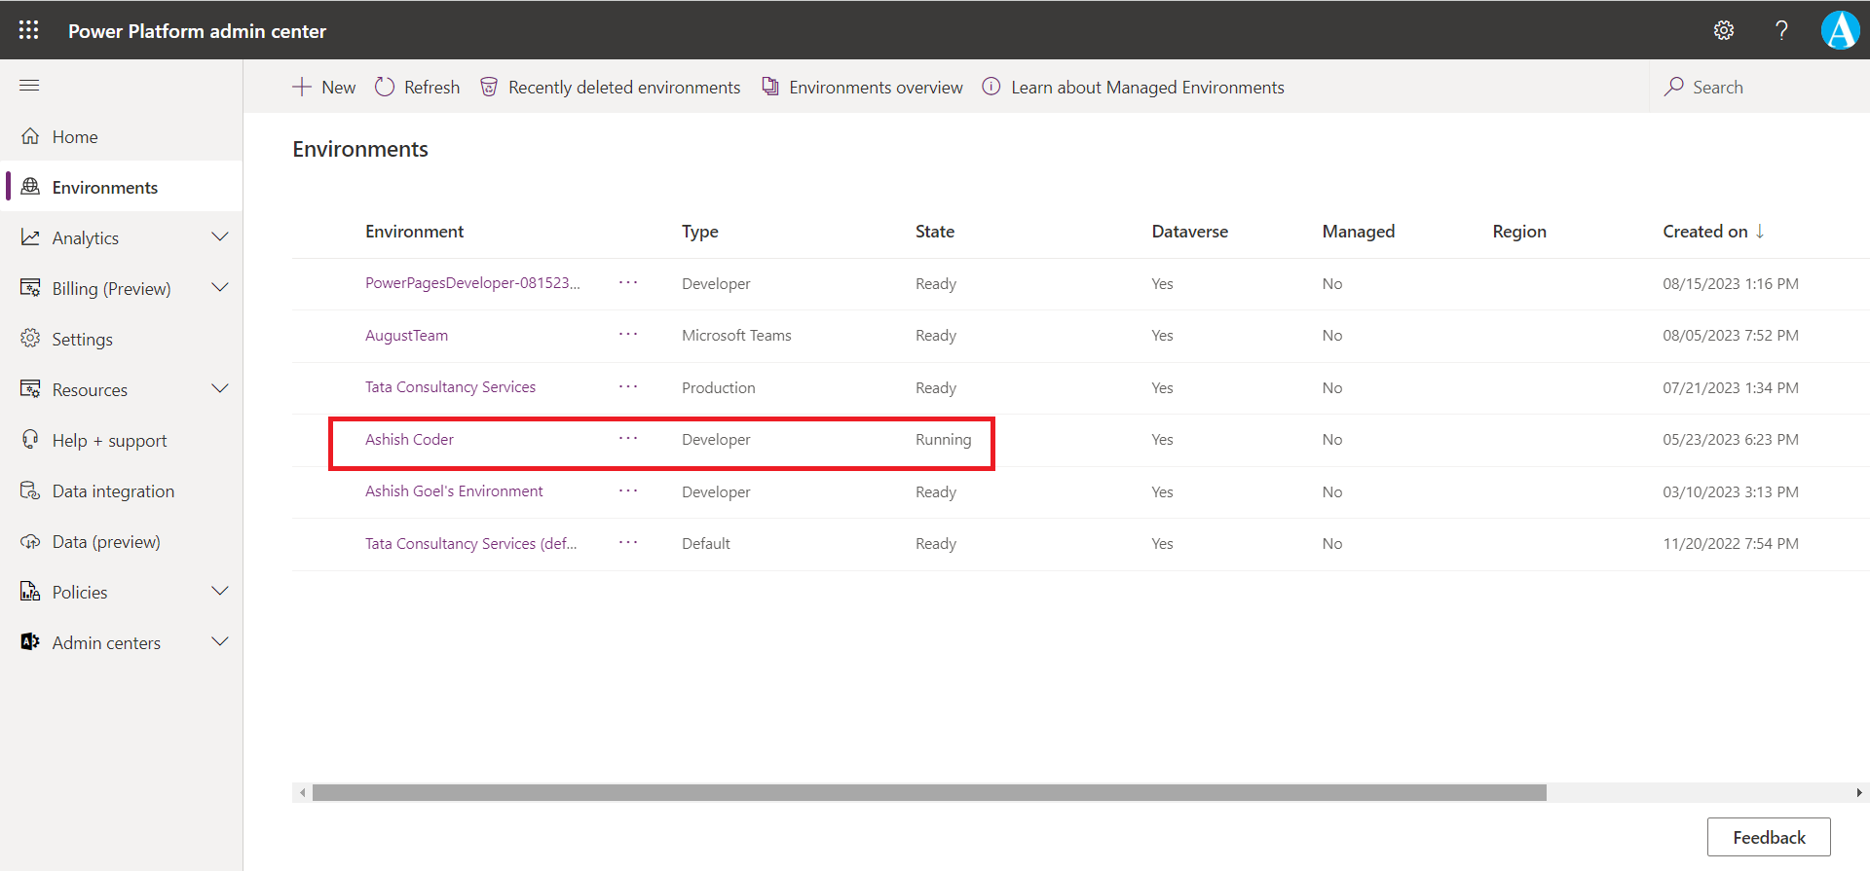Go to Home in sidebar
Image resolution: width=1870 pixels, height=871 pixels.
[x=75, y=137]
